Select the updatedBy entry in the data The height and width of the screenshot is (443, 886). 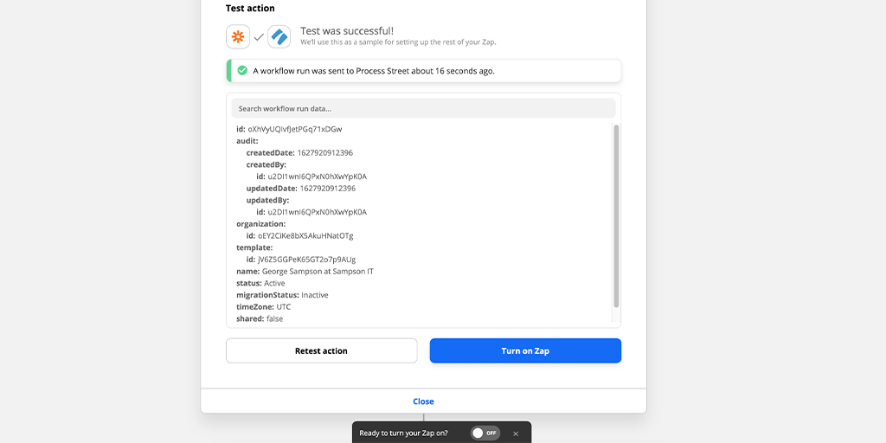266,200
